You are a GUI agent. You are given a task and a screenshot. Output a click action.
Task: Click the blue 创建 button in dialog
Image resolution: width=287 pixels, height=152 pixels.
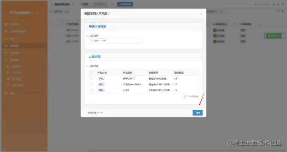(197, 113)
